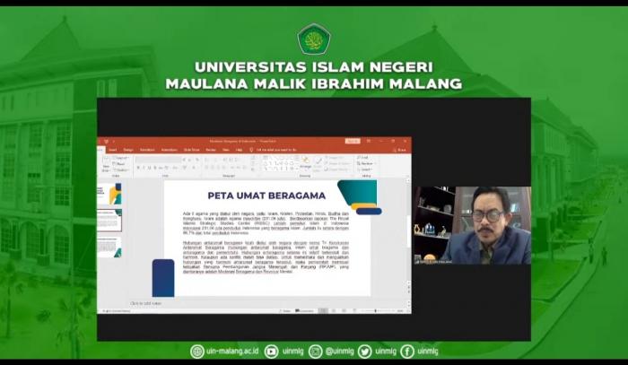
Task: Click the Arrange icon in Drawing group
Action: click(x=306, y=162)
